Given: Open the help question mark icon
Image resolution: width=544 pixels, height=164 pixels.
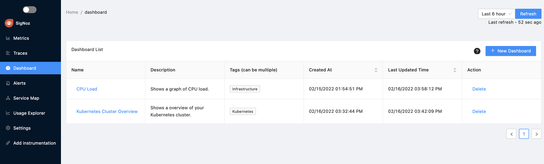Looking at the screenshot, I should click(x=477, y=51).
